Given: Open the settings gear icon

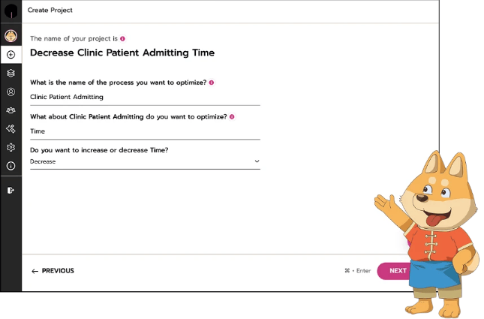Looking at the screenshot, I should 11,148.
